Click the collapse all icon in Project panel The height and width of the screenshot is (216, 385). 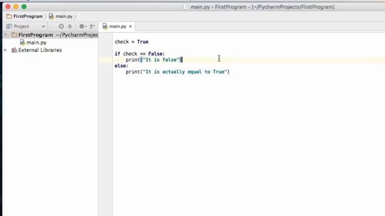point(70,26)
